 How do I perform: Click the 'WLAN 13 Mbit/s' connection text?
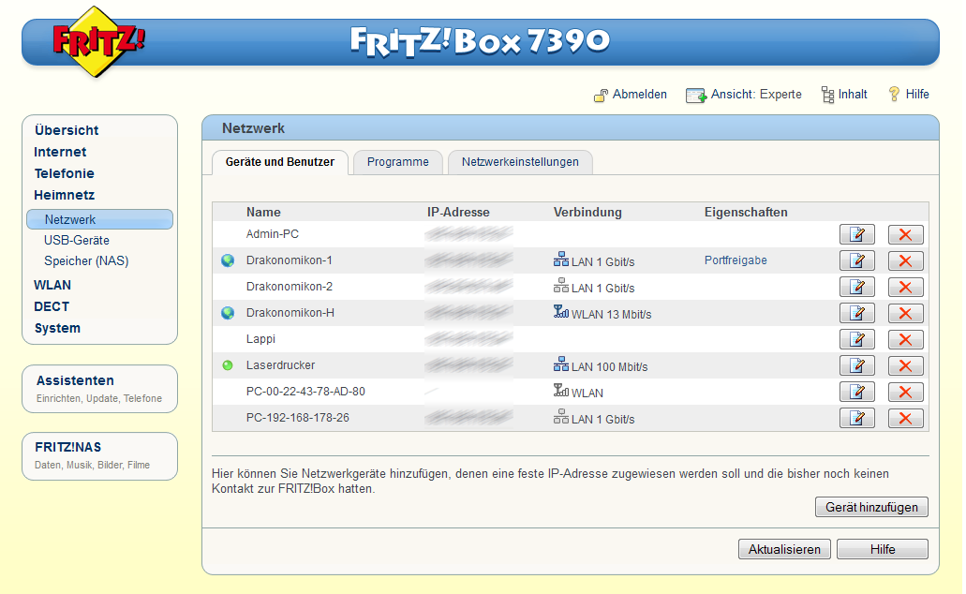(611, 314)
